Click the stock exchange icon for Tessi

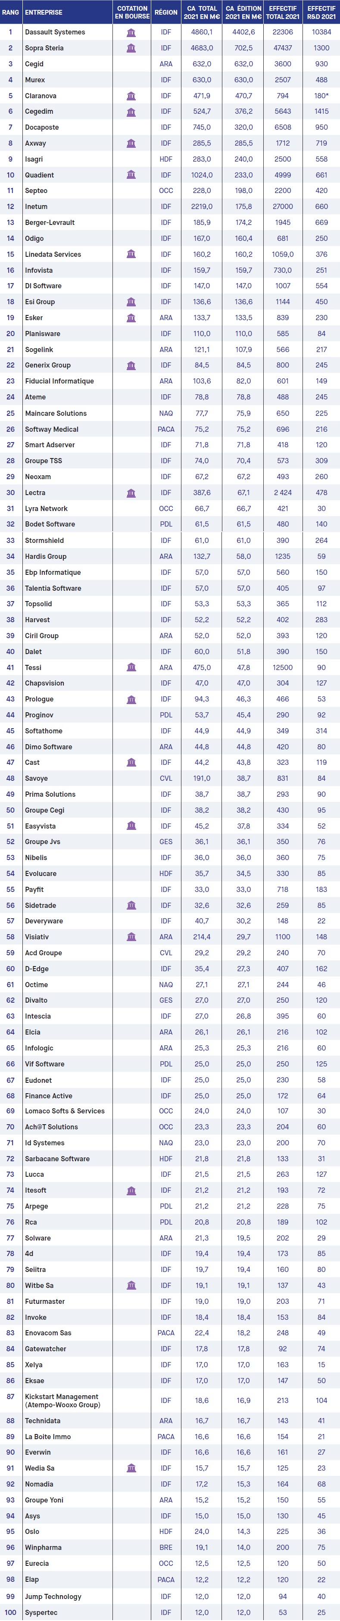click(131, 667)
